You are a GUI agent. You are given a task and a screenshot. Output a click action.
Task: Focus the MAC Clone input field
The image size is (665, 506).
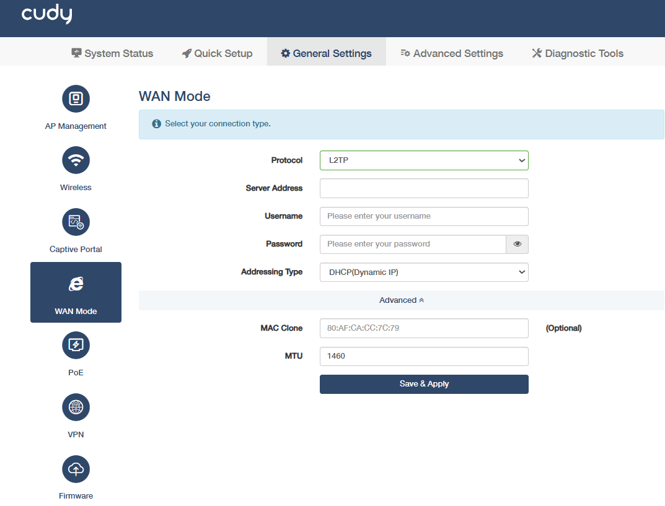[424, 328]
